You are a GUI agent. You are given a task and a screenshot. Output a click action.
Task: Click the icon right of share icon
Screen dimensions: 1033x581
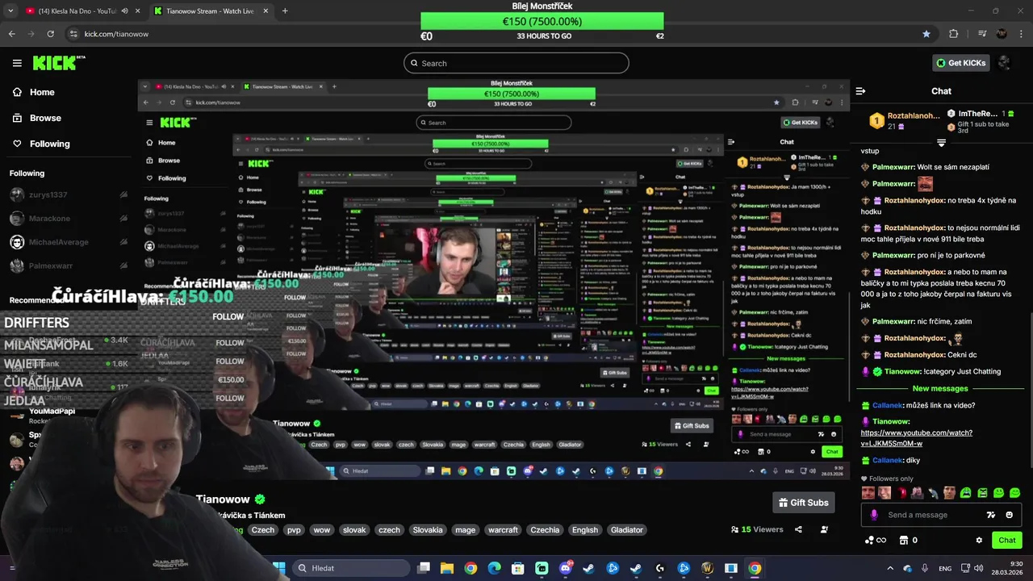click(824, 529)
